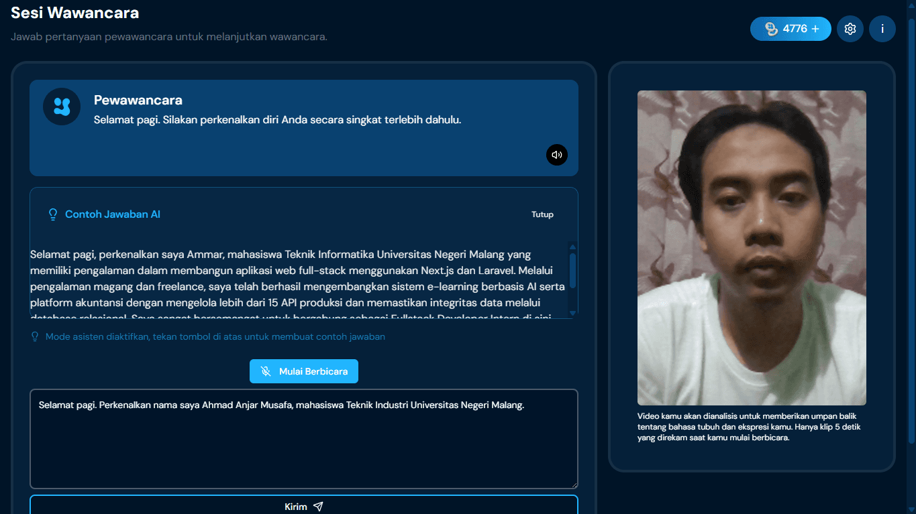Click the video analysis notice text
The height and width of the screenshot is (514, 916).
749,427
